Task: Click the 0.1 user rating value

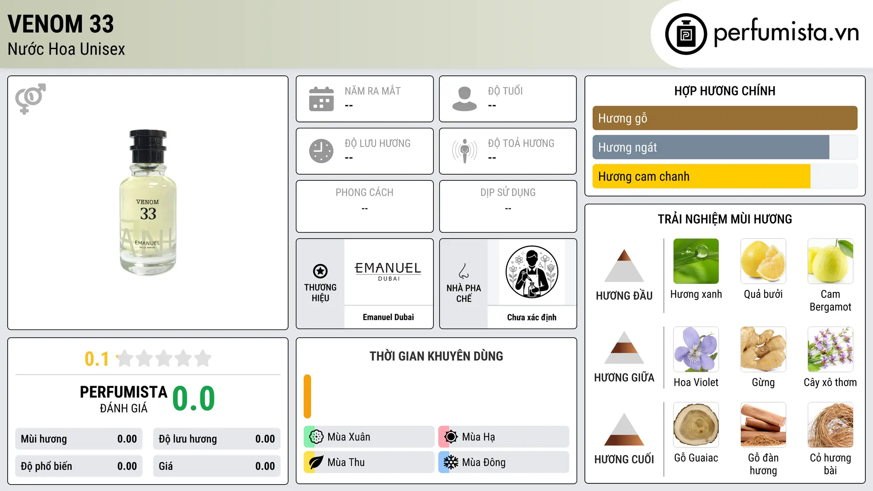Action: pos(97,359)
